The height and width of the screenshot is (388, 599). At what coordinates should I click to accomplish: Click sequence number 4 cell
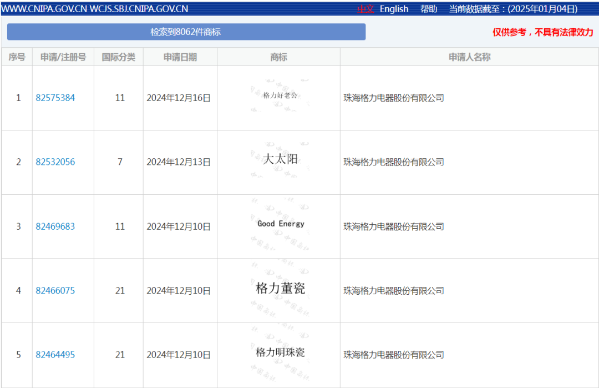click(x=18, y=291)
